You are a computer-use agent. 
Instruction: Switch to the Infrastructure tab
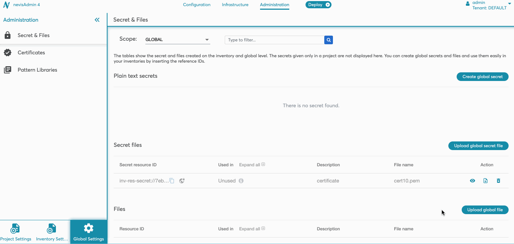click(x=235, y=5)
